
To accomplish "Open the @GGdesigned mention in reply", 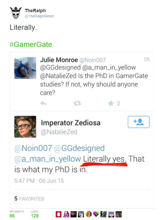I will pos(79,148).
